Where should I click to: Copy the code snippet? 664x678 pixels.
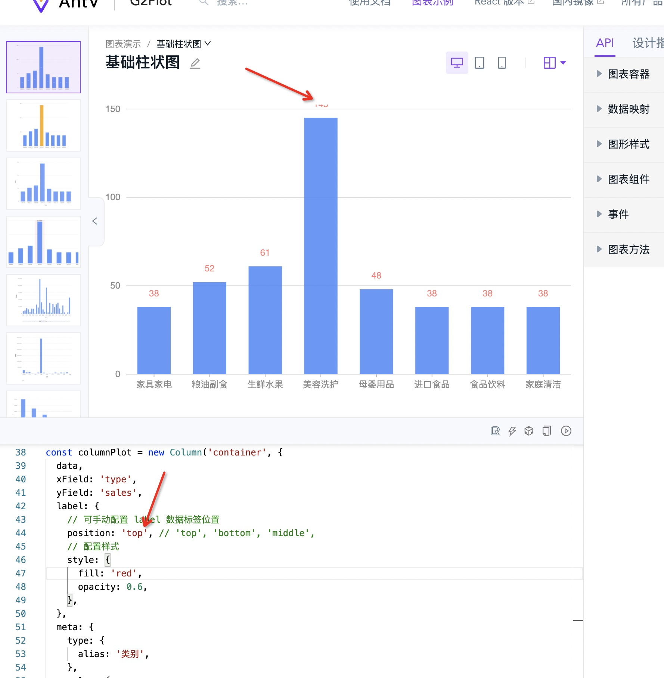tap(546, 431)
